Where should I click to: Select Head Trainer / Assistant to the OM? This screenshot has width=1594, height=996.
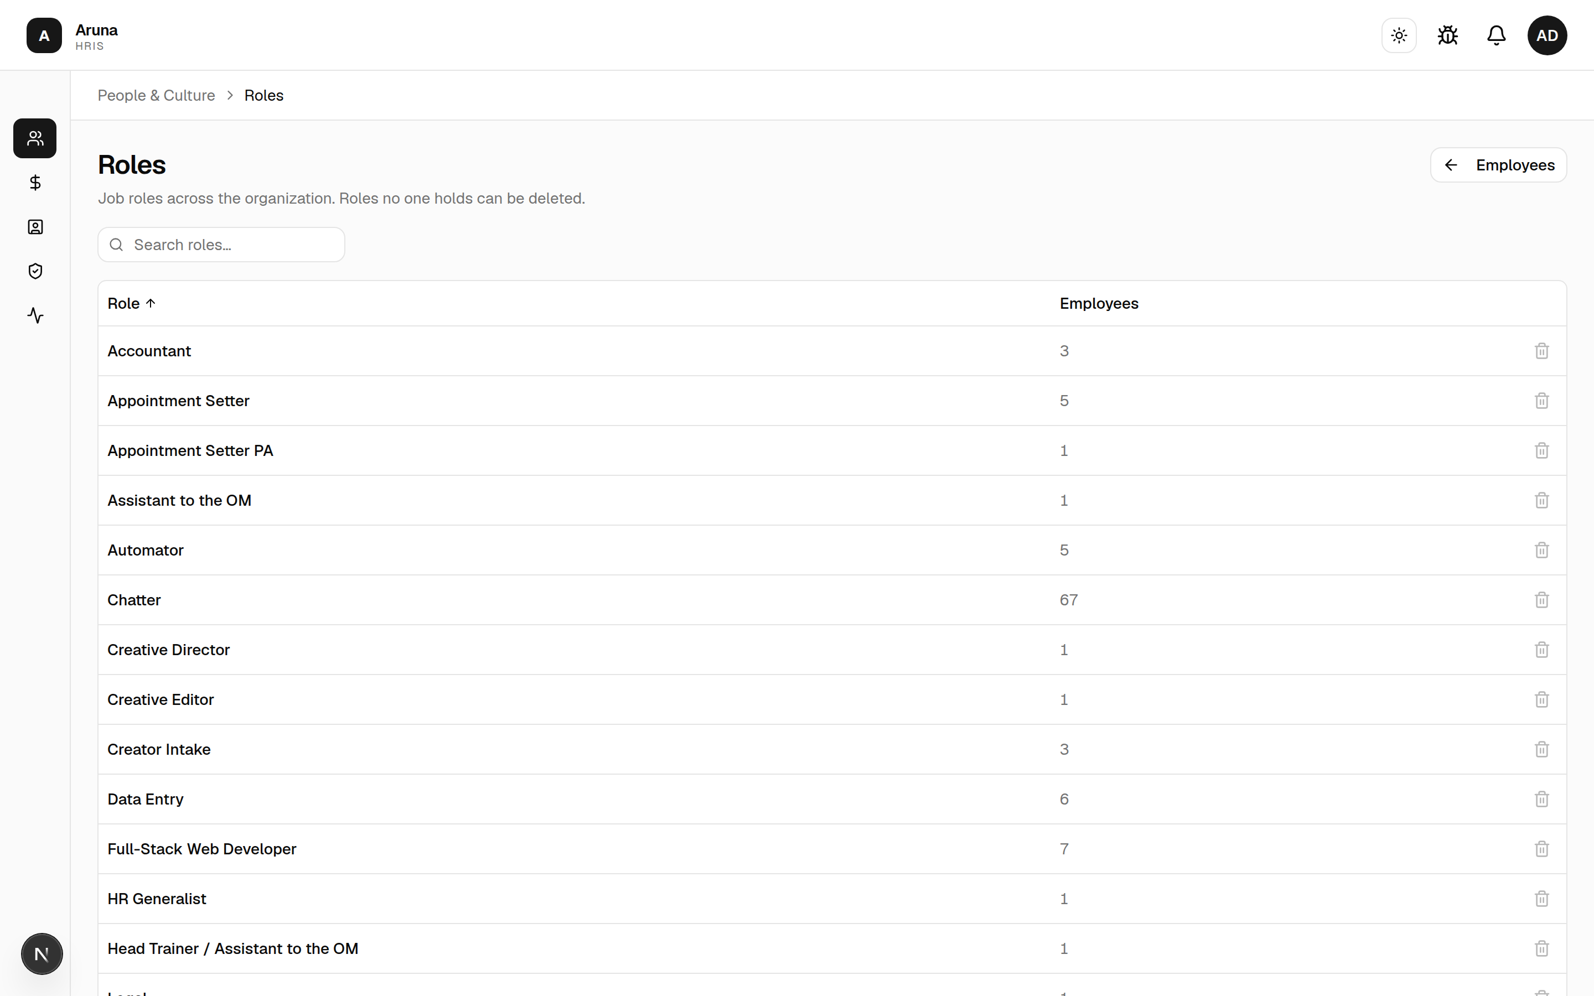[232, 948]
